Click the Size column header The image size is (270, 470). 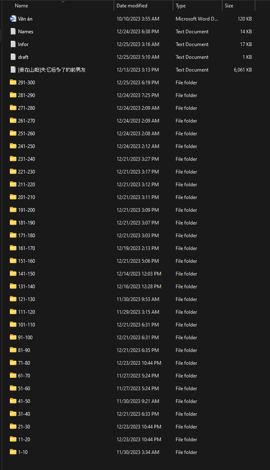[x=229, y=6]
